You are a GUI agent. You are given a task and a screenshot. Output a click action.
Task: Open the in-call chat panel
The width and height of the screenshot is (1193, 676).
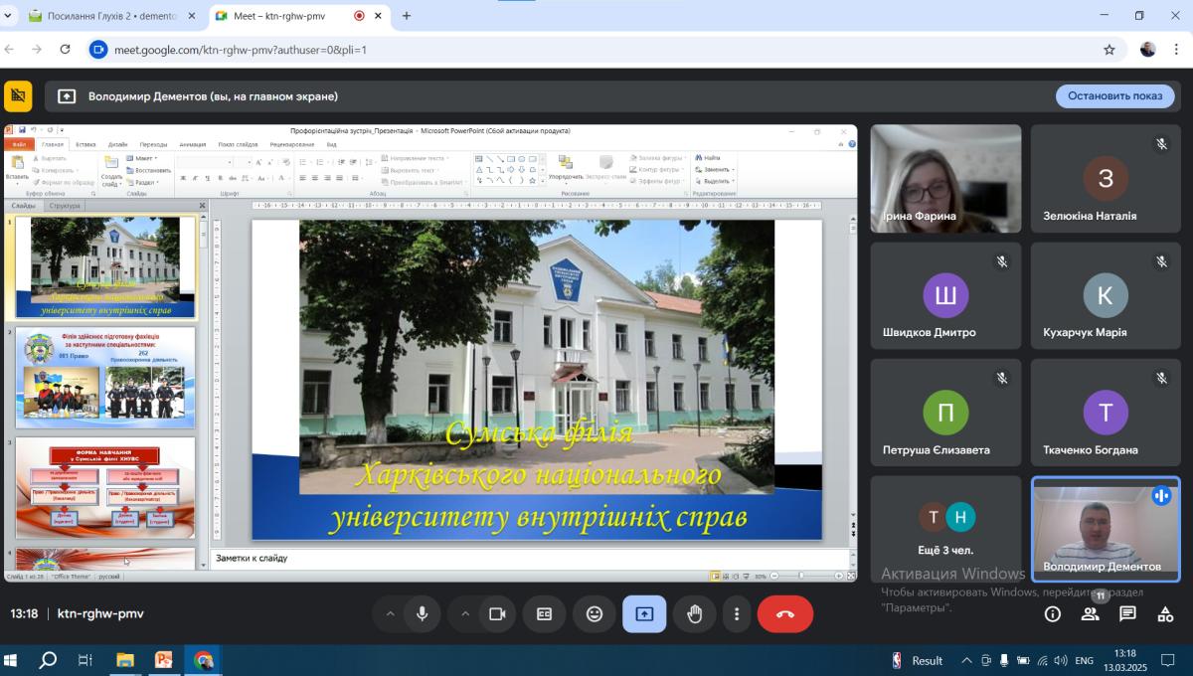[1127, 614]
